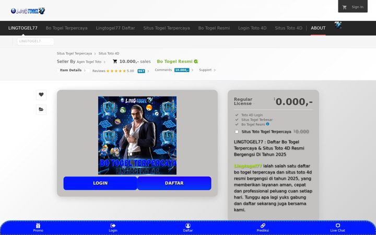Viewport: 376px width, 235px height.
Task: Click Situs Togel Terpercaya breadcrumb link
Action: [74, 53]
